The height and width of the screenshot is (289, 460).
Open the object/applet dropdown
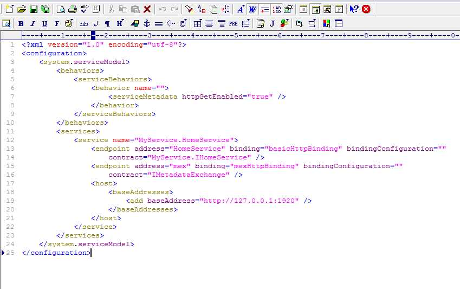coord(284,24)
